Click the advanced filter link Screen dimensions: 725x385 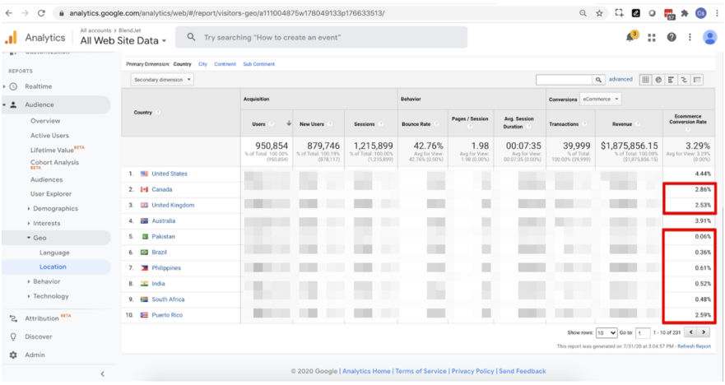coord(620,80)
